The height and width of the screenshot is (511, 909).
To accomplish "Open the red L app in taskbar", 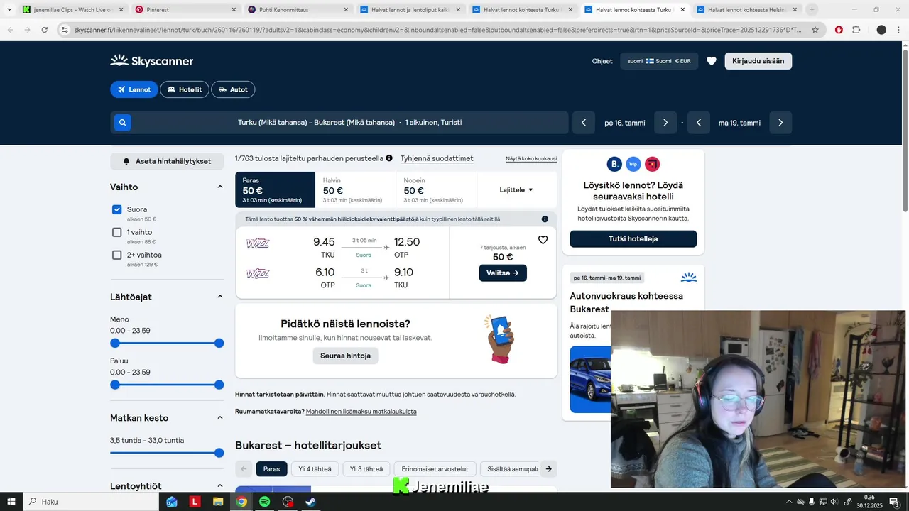I will coord(195,502).
